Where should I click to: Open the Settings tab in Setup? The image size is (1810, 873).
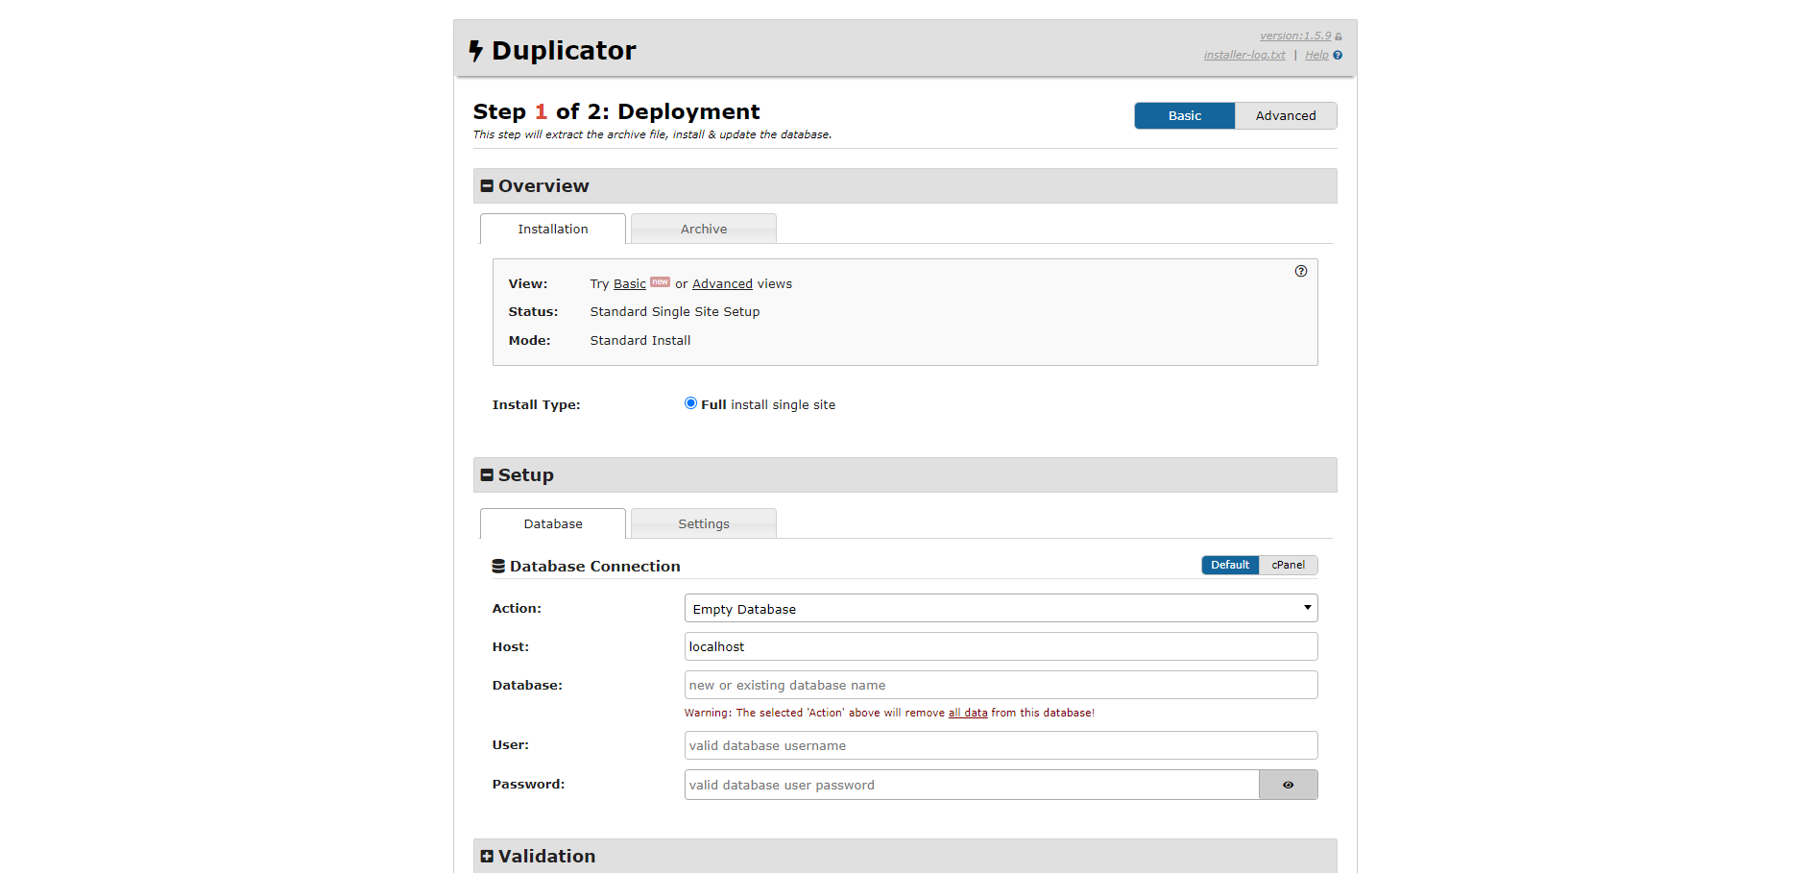tap(704, 523)
